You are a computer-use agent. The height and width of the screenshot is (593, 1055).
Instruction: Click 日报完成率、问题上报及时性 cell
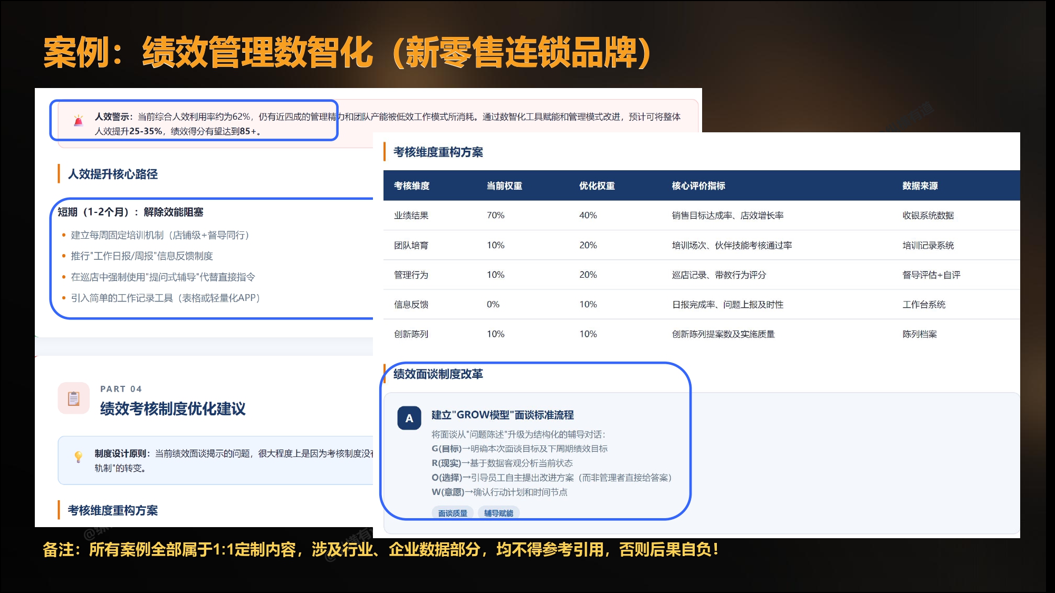pyautogui.click(x=727, y=304)
